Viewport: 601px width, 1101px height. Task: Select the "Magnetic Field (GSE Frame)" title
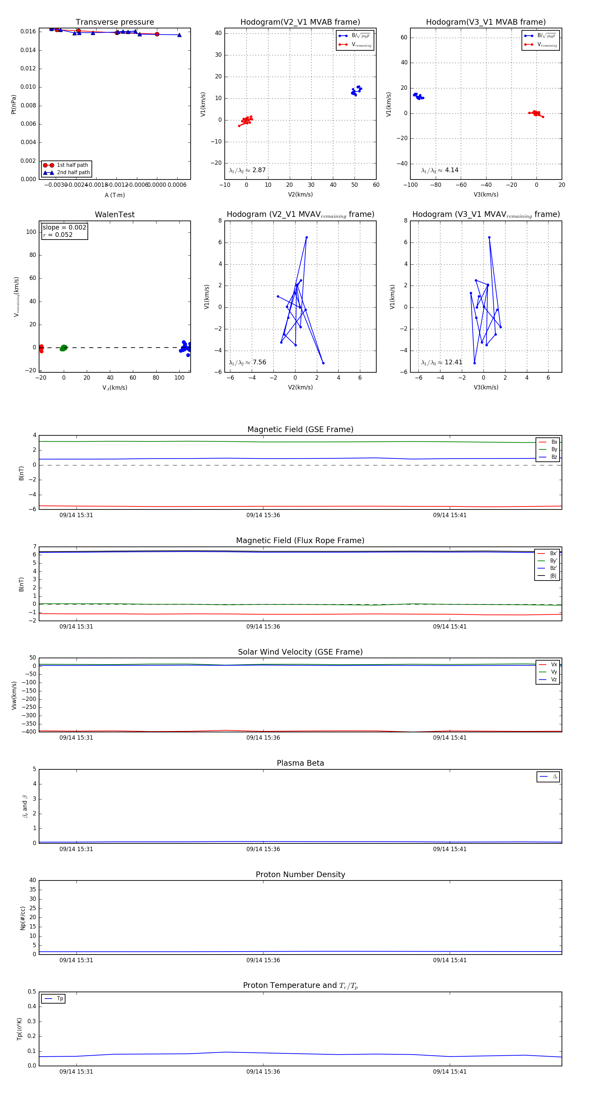[300, 429]
